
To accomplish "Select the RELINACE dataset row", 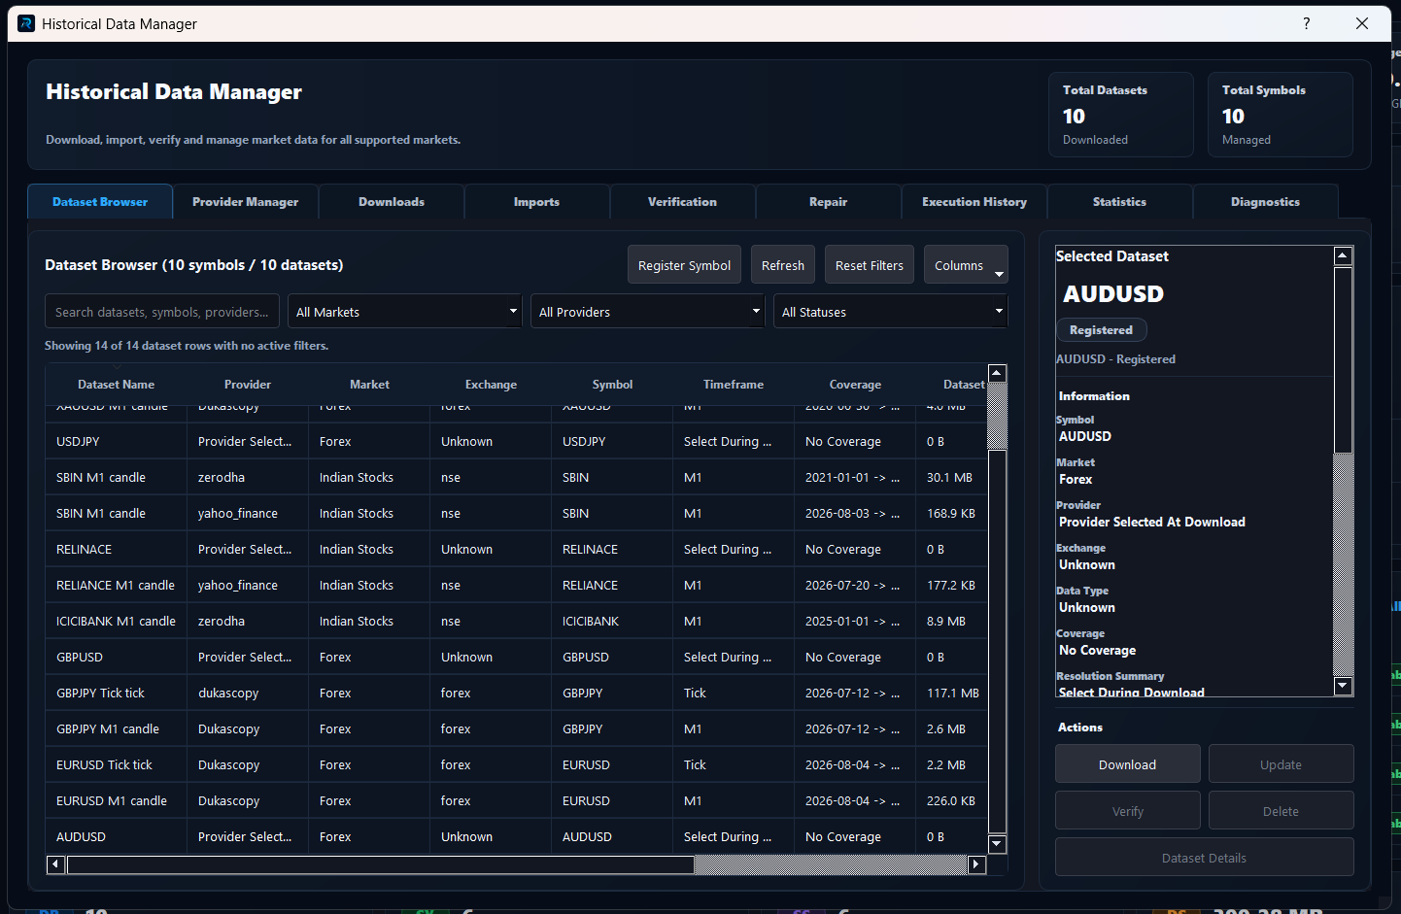I will click(517, 549).
